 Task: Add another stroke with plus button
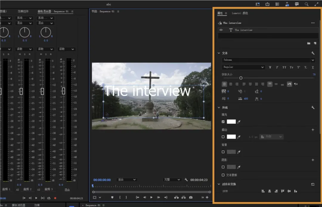[x=313, y=130]
